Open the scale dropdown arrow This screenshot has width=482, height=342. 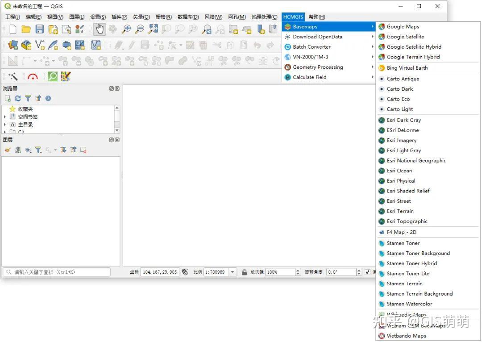(233, 272)
